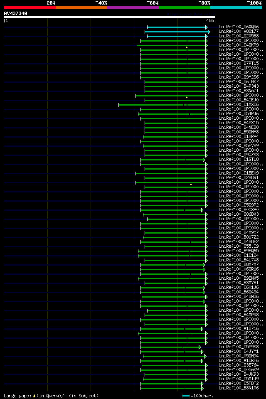Select hit UniRef100_Q60QR6
This screenshot has width=266, height=399.
pyautogui.click(x=239, y=27)
